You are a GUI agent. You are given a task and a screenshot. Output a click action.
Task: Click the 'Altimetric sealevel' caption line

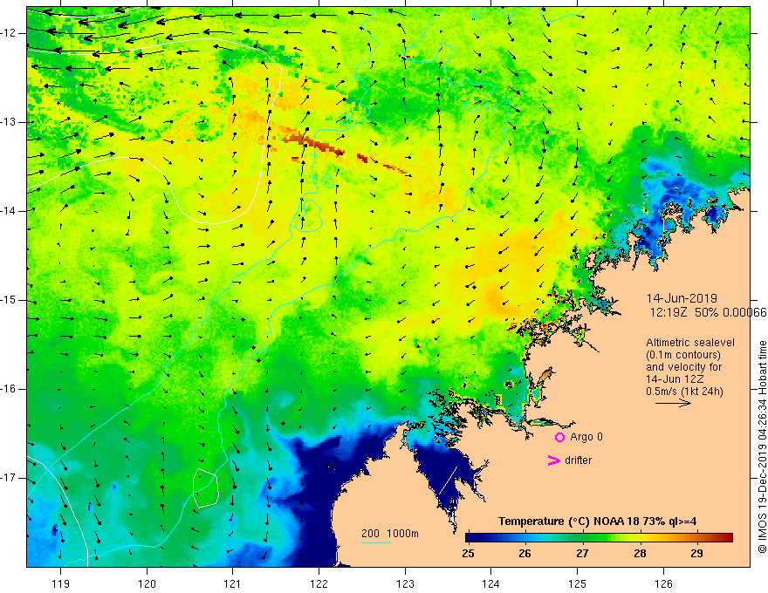click(690, 343)
